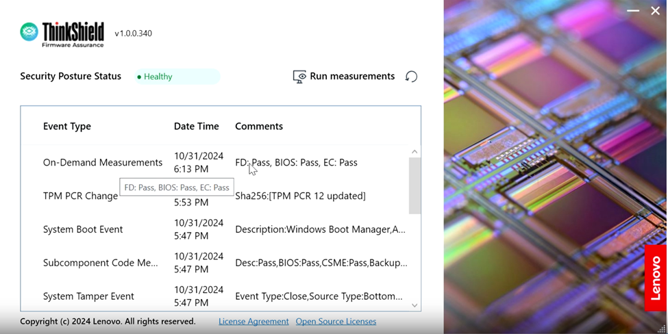The image size is (668, 334).
Task: Open the Open Source Licenses link
Action: point(336,321)
